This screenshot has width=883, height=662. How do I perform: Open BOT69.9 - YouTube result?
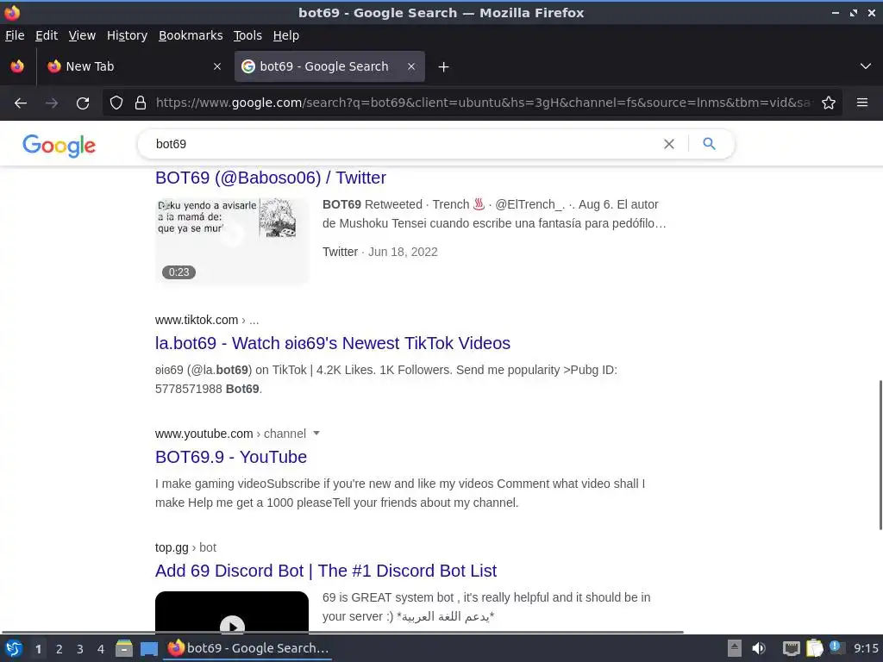point(231,457)
